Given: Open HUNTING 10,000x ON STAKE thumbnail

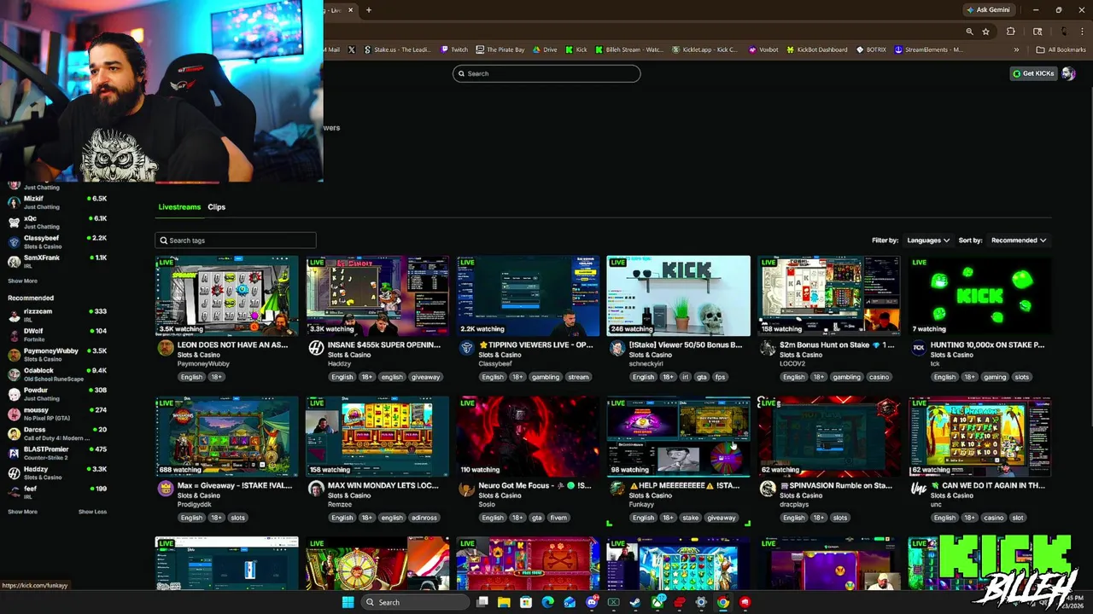Looking at the screenshot, I should 979,296.
